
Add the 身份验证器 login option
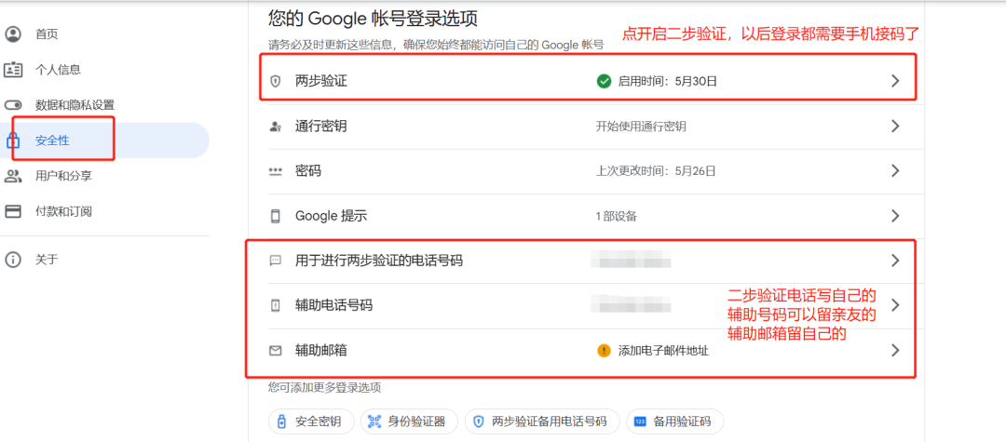(x=409, y=422)
